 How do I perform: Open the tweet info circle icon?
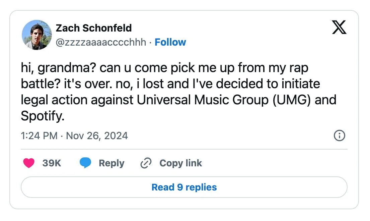coord(340,136)
